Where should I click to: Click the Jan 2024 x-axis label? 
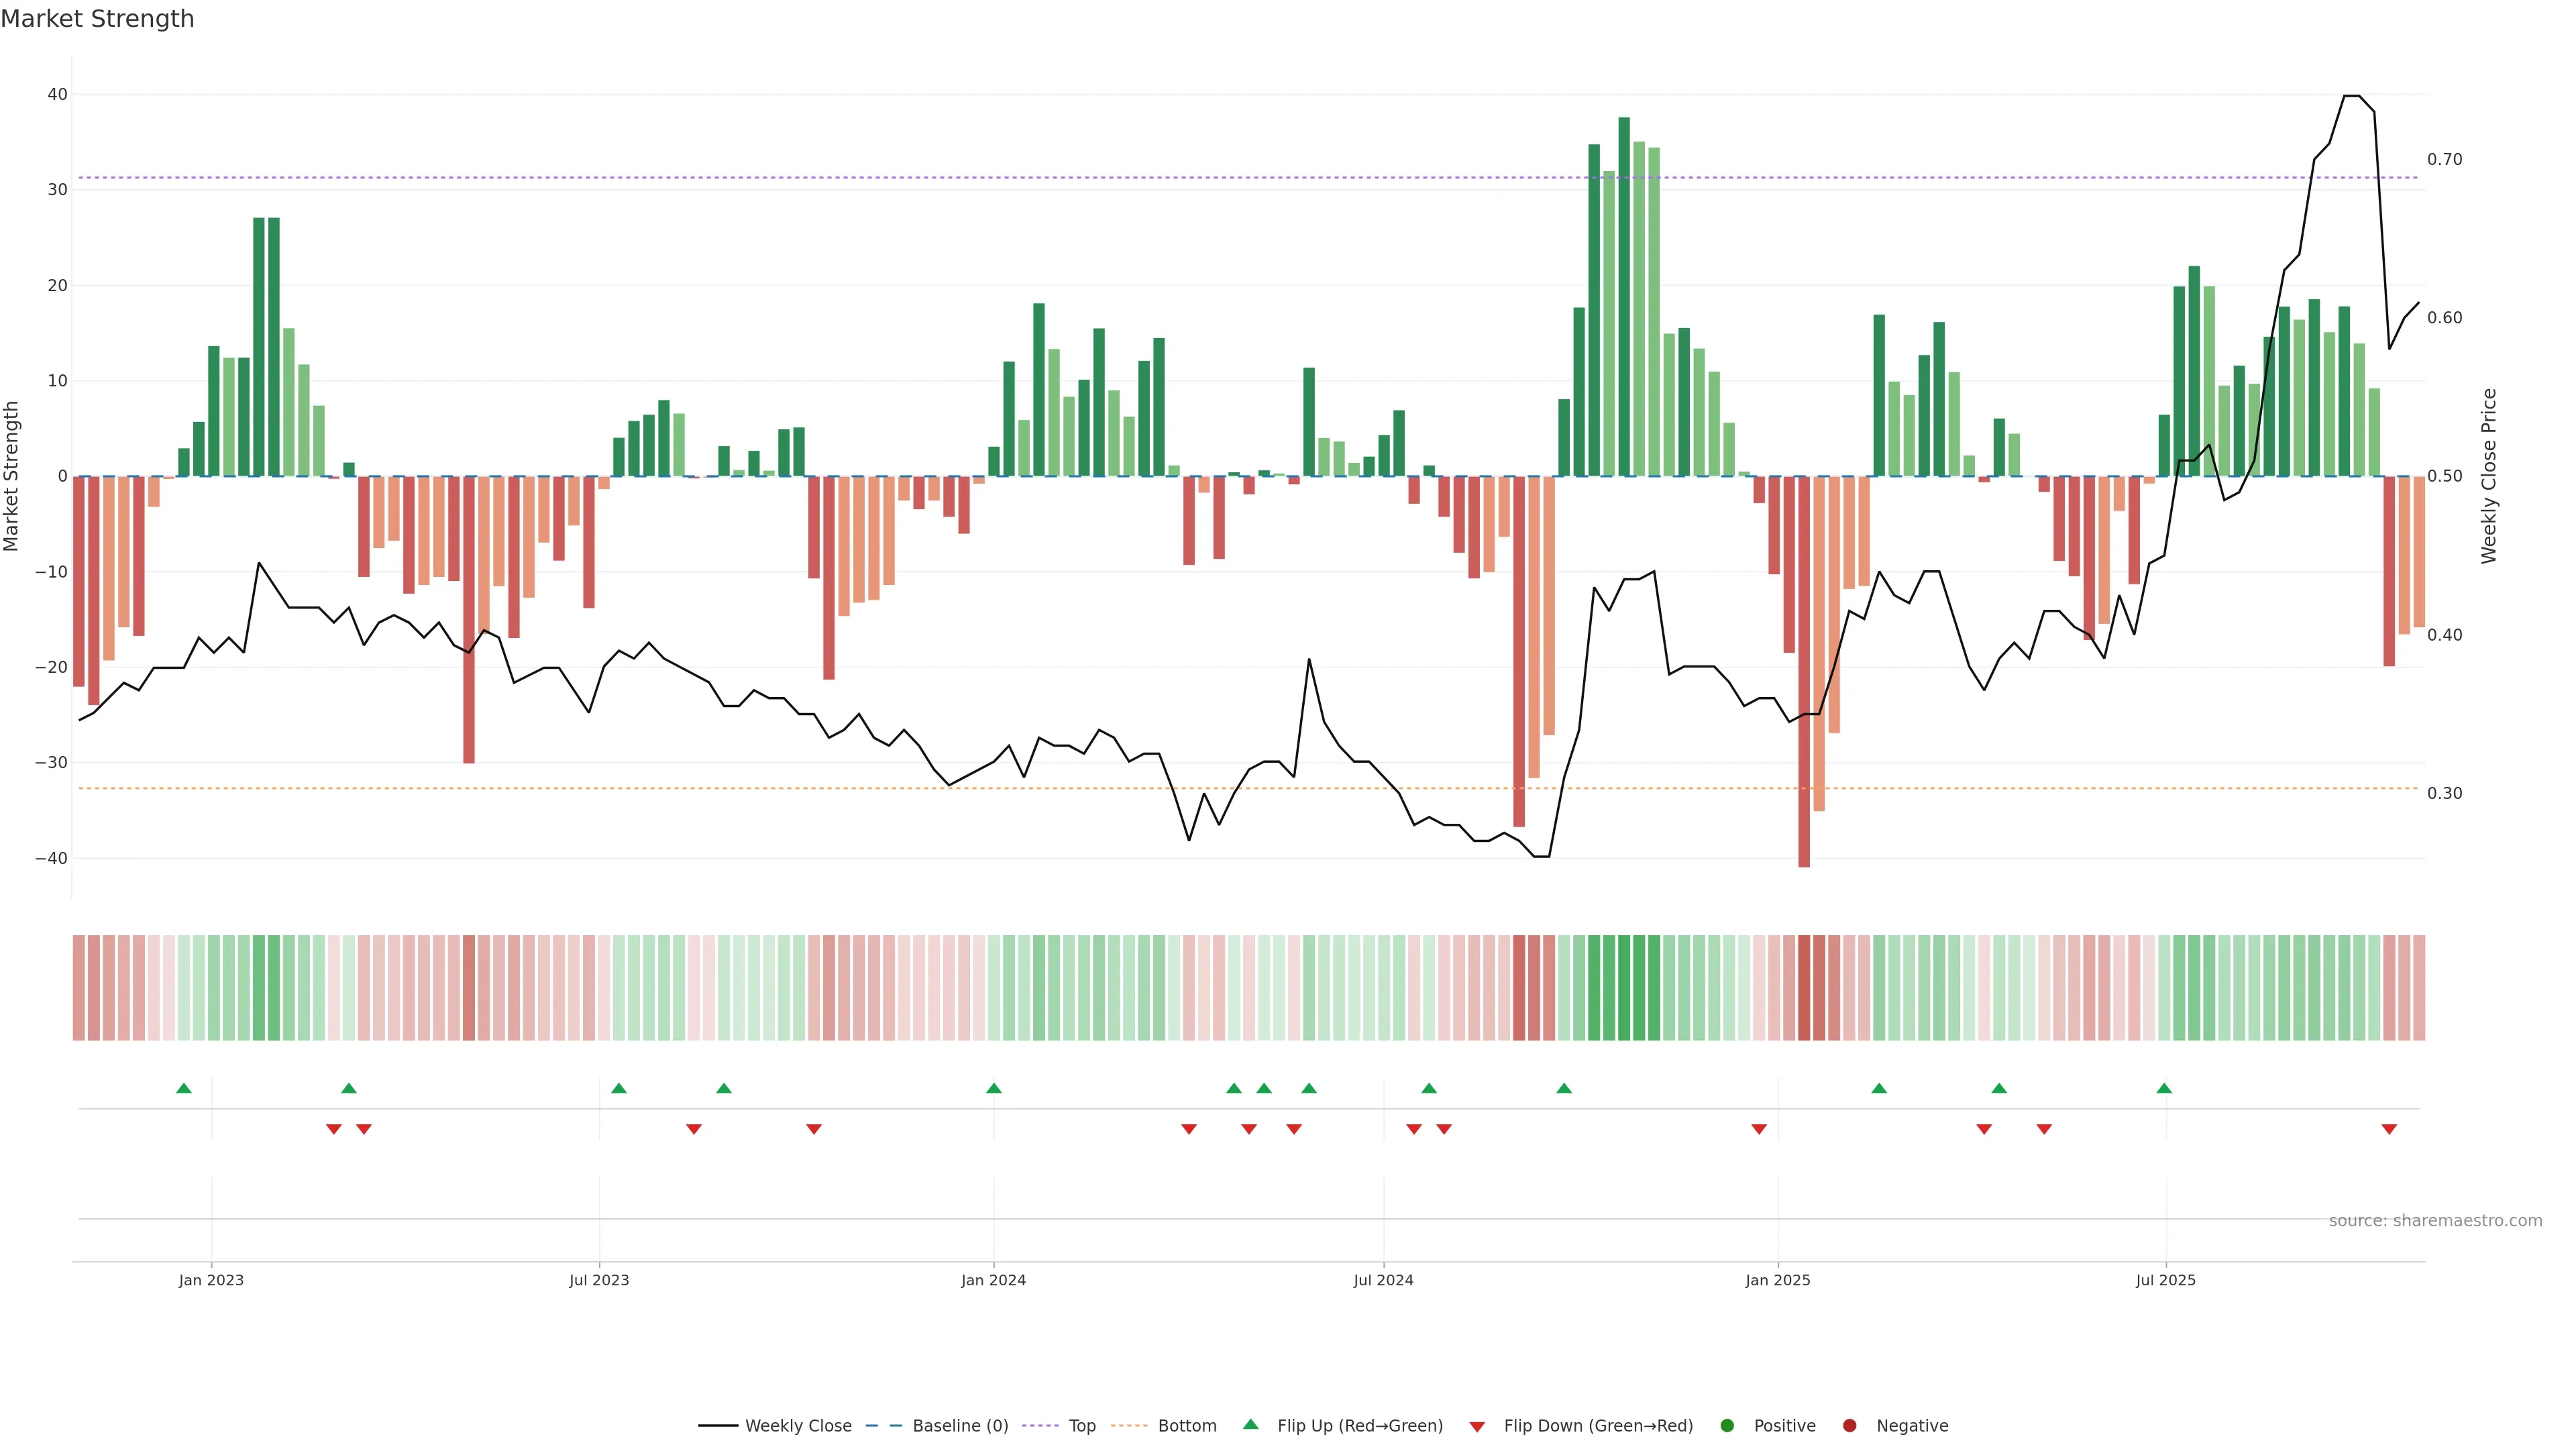pos(993,1280)
